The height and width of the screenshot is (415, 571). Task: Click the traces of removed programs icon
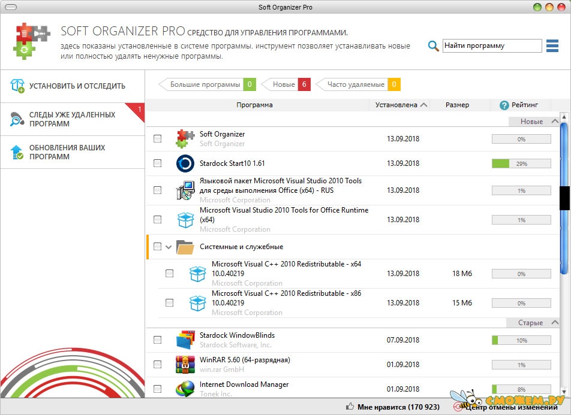pos(17,119)
